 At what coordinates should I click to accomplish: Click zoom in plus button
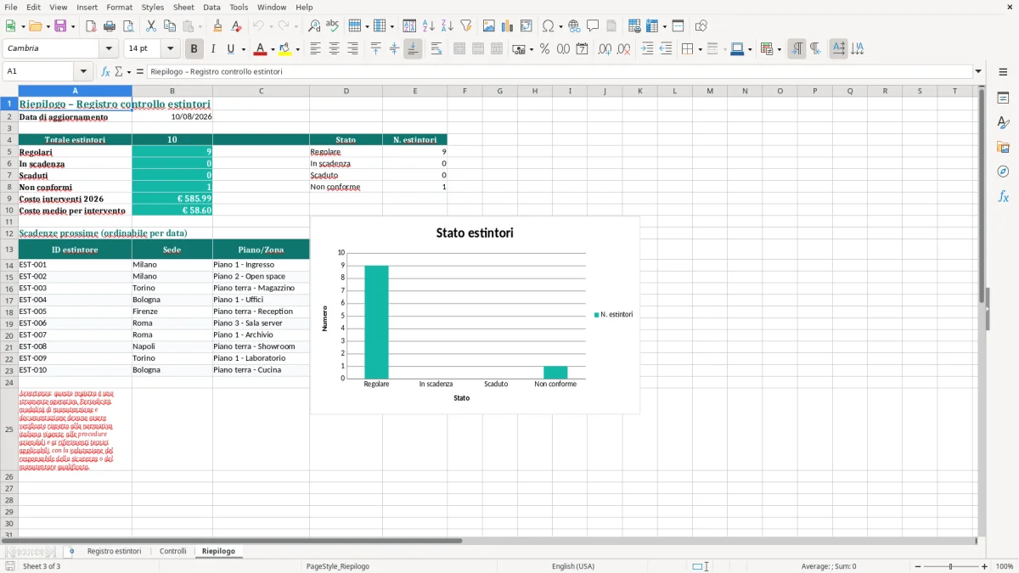point(985,566)
